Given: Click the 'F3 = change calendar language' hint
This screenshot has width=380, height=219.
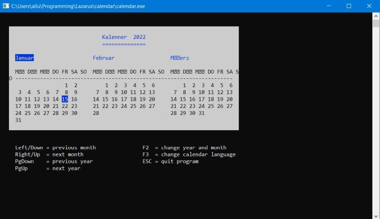Looking at the screenshot, I should point(189,154).
